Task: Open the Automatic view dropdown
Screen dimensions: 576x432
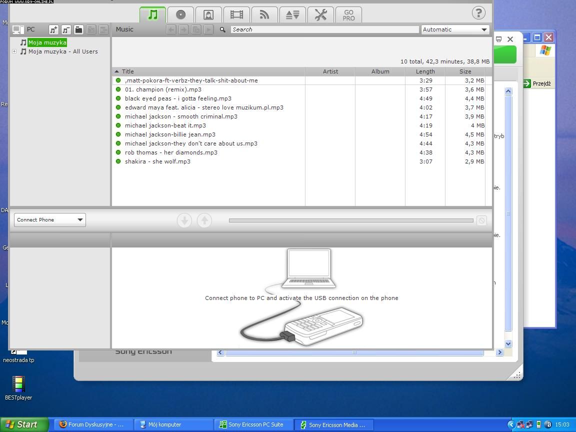Action: click(x=455, y=29)
